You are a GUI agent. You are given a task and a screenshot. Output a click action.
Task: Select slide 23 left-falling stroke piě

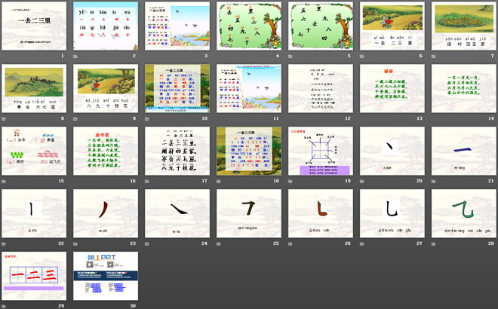(106, 213)
